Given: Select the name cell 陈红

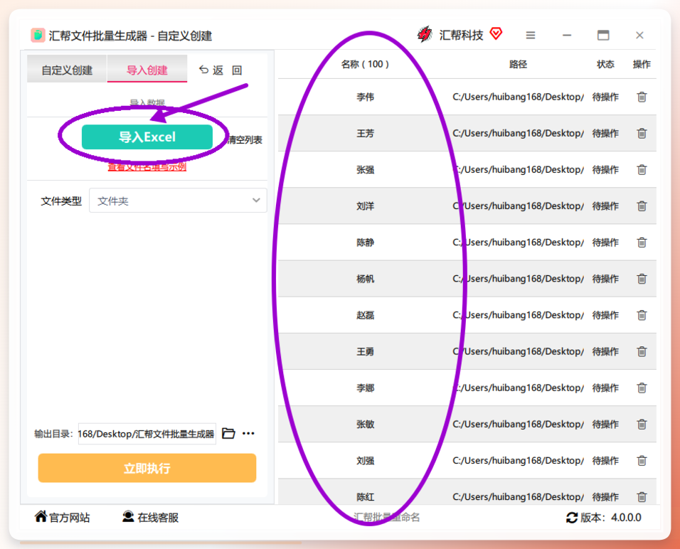Looking at the screenshot, I should pyautogui.click(x=365, y=497).
